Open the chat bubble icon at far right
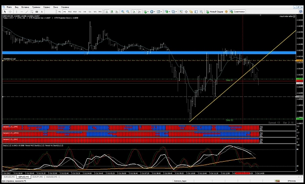Screen dimensions: 305x184 click(x=301, y=12)
